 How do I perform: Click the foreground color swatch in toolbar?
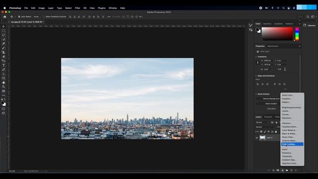point(2,103)
